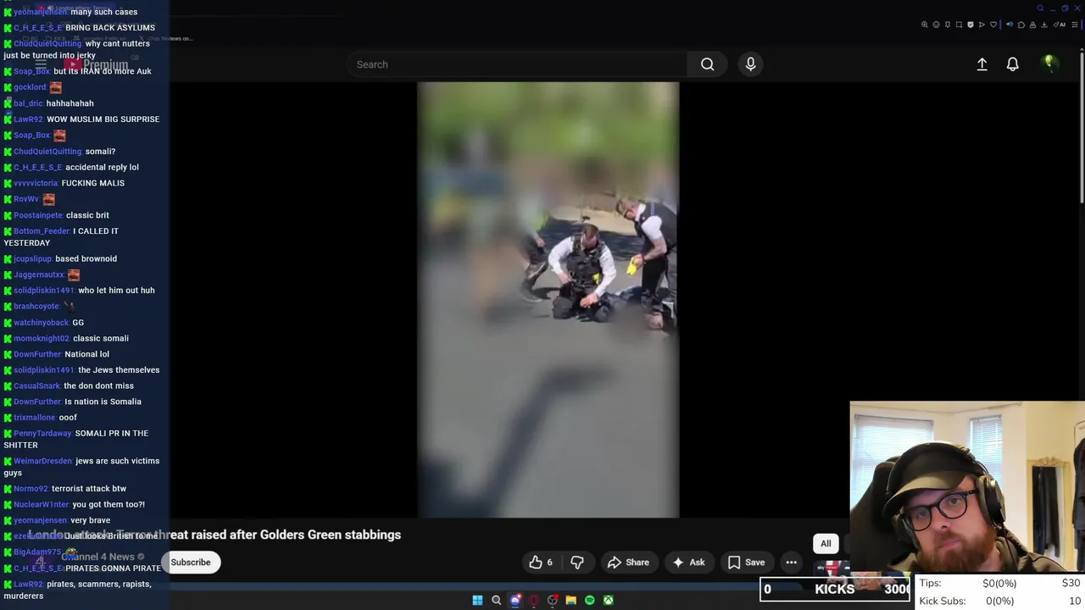
Task: Open the browser easy-setup menu icon
Action: pyautogui.click(x=1075, y=25)
